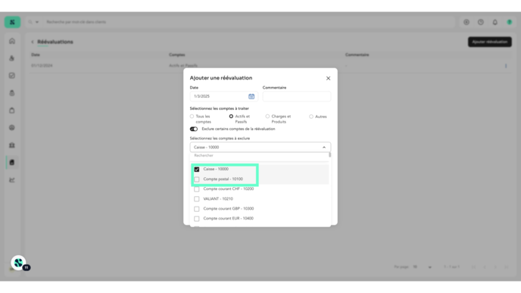Click the dropdown list scrollbar
Screen dimensions: 521x293
pyautogui.click(x=329, y=154)
